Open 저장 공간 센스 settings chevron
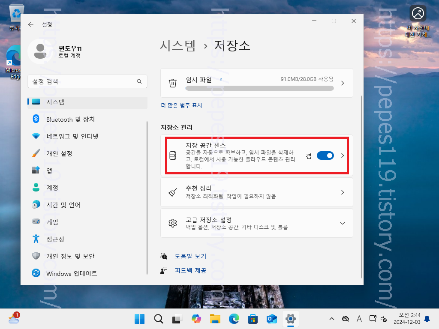The image size is (439, 329). [x=343, y=156]
